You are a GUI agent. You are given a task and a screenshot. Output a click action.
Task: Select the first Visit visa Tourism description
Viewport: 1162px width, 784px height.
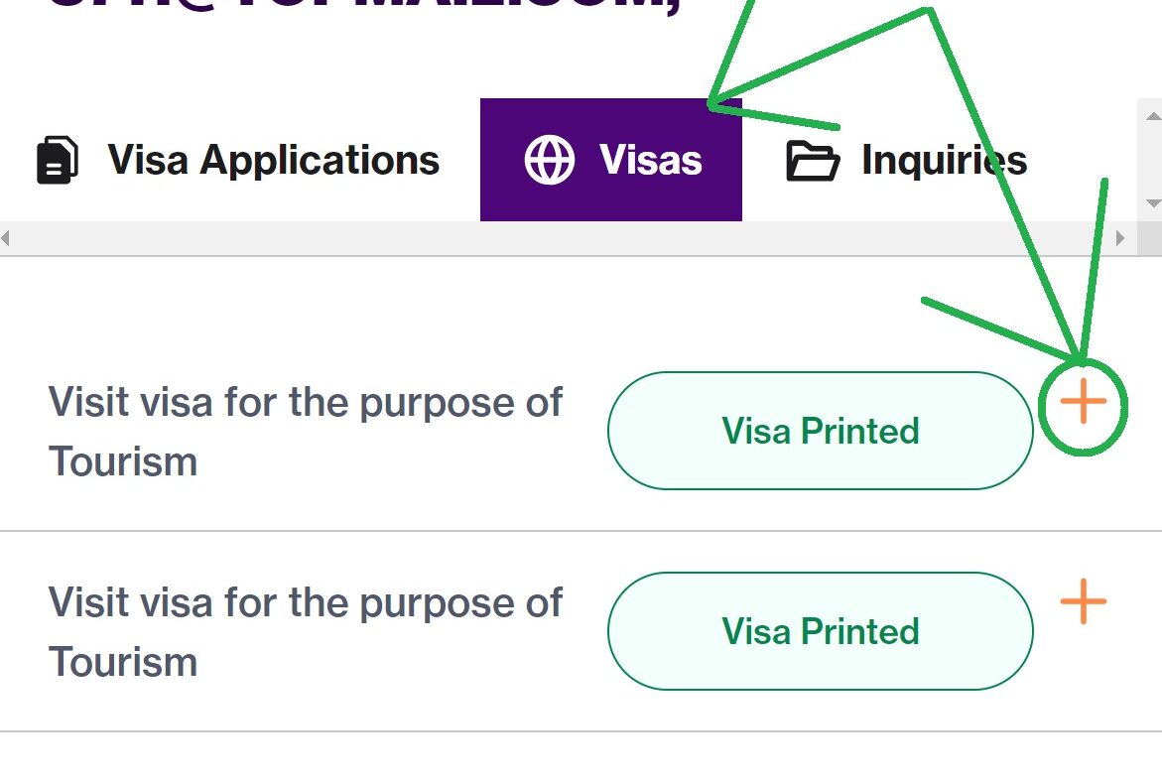pyautogui.click(x=306, y=432)
